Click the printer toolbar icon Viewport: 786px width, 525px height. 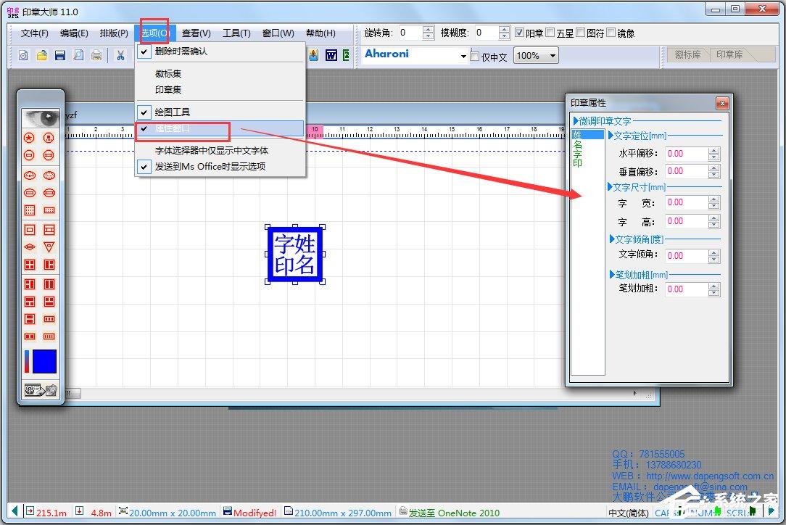(x=96, y=55)
